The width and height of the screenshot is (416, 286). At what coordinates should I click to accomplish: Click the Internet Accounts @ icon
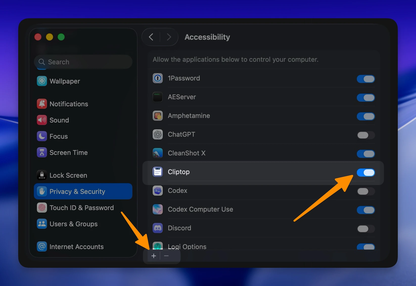coord(42,247)
